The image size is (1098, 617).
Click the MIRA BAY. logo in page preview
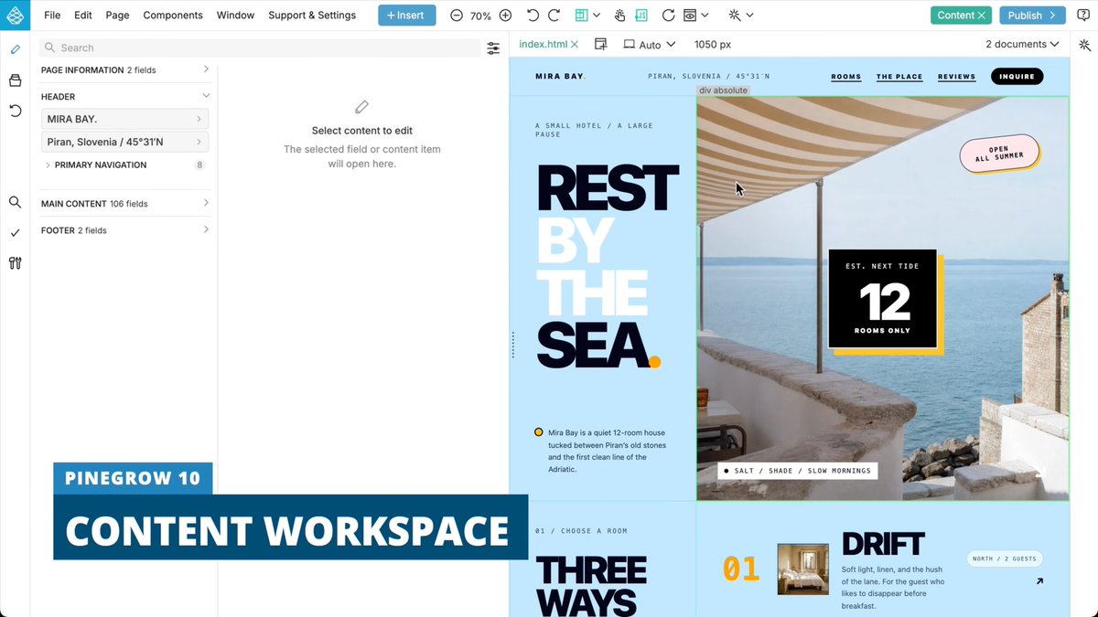point(560,77)
